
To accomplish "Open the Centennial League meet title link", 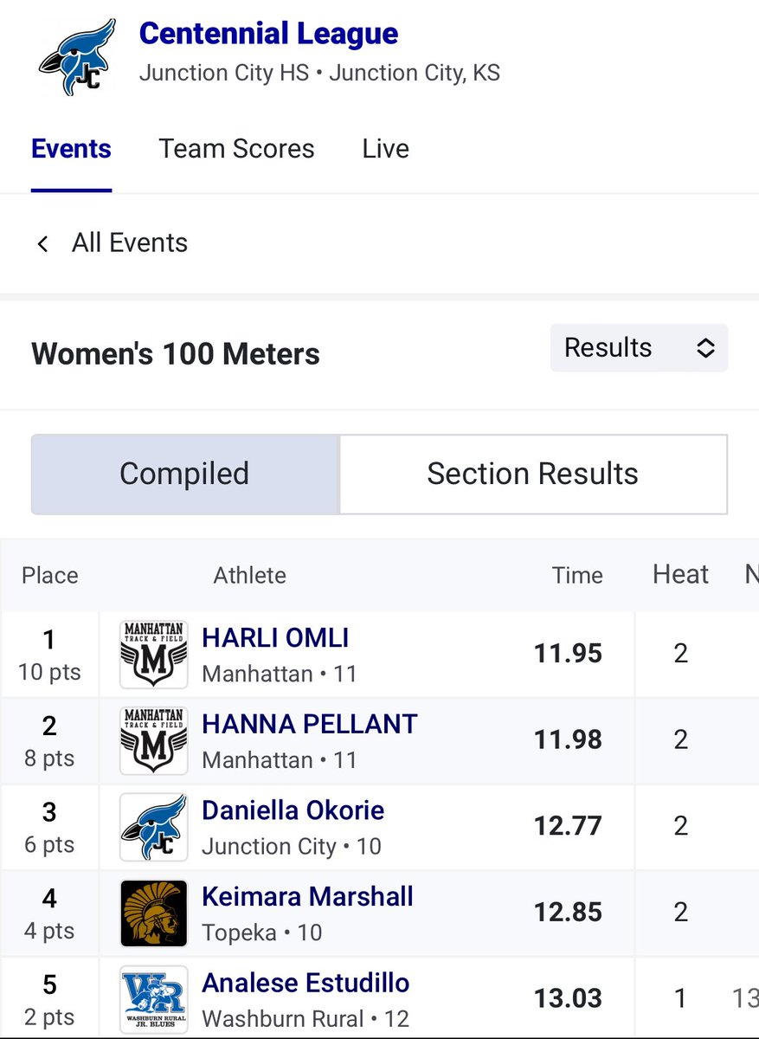I will [x=268, y=34].
